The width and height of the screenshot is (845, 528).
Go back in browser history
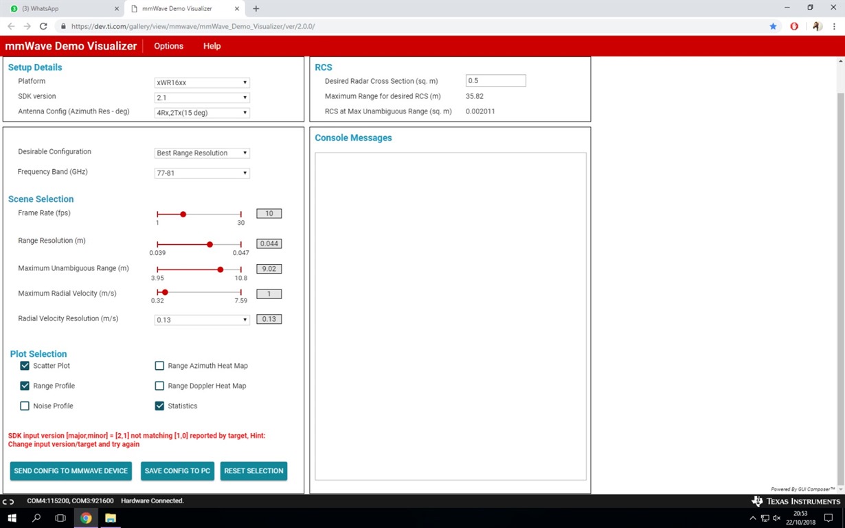click(11, 26)
